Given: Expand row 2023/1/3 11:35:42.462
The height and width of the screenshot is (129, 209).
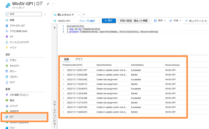Looking at the screenshot, I should tap(63, 79).
